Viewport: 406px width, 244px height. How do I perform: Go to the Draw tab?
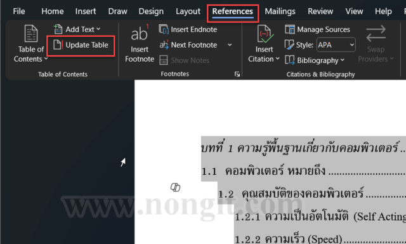[x=117, y=11]
